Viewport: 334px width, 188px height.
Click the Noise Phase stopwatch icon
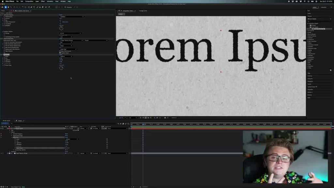click(4, 65)
